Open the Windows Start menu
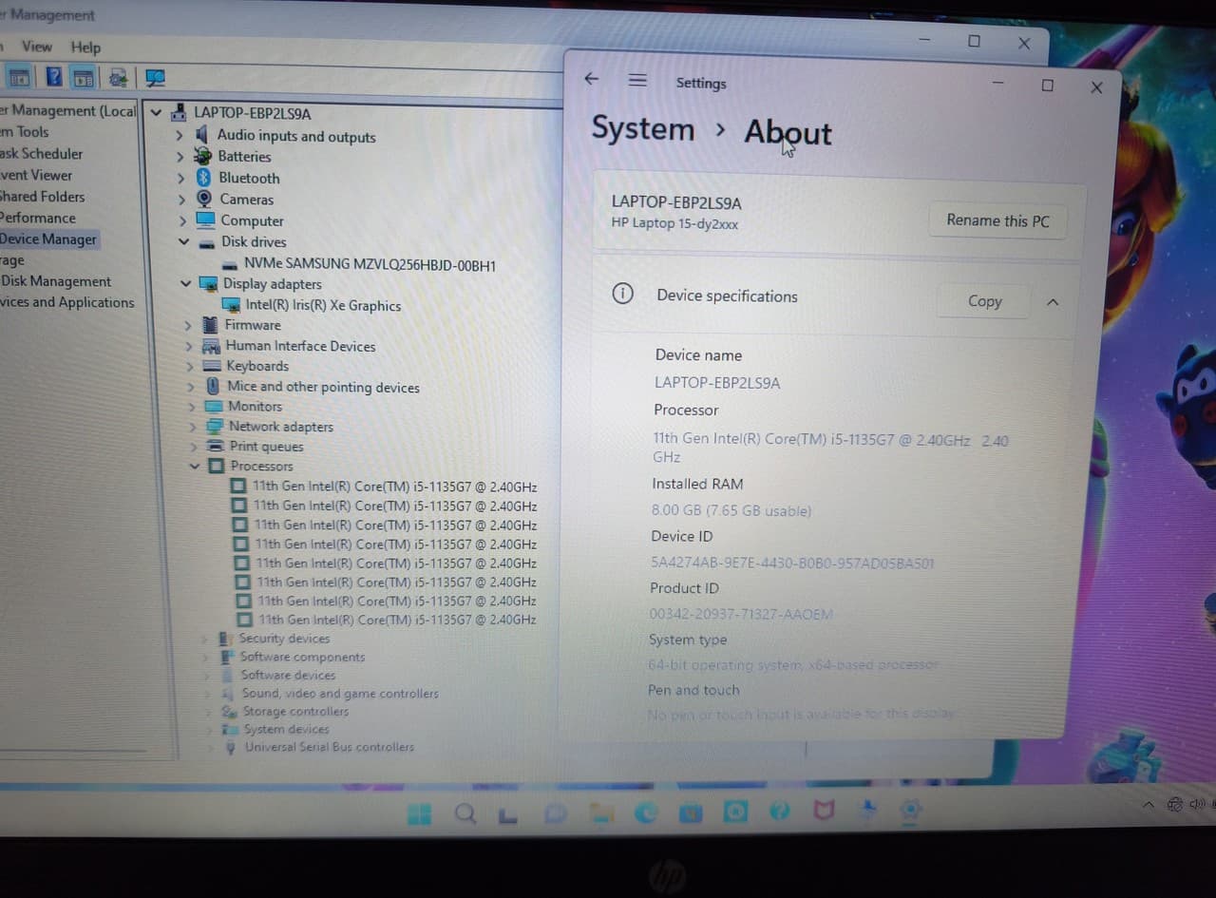Screen dimensions: 1216x898 419,814
